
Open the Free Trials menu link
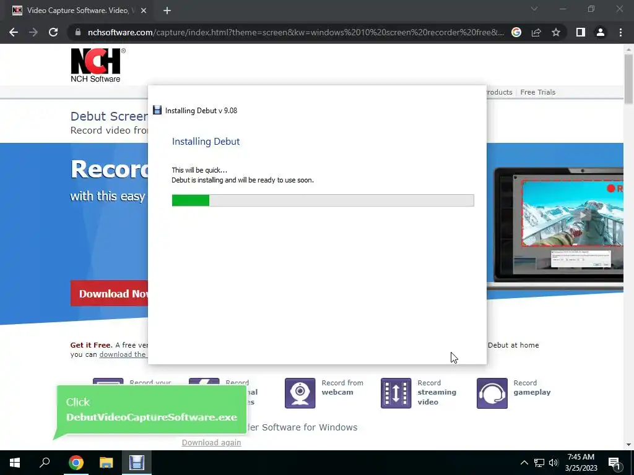click(538, 92)
